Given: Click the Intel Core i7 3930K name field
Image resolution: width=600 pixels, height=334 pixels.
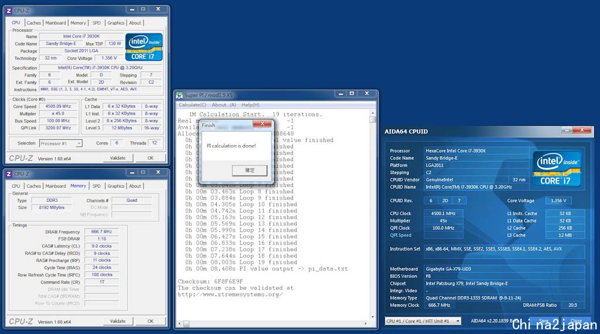Looking at the screenshot, I should 81,36.
